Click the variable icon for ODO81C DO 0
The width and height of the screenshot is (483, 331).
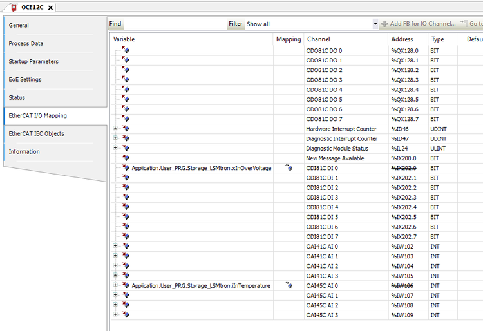(x=126, y=50)
